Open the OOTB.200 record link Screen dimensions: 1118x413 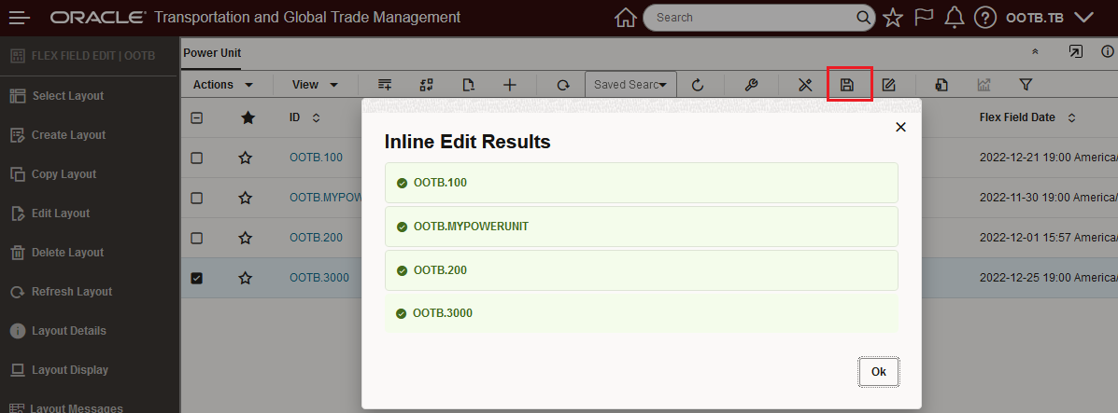point(316,238)
